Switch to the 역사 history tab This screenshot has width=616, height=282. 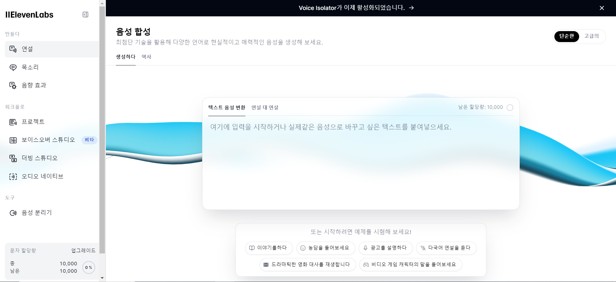(146, 57)
